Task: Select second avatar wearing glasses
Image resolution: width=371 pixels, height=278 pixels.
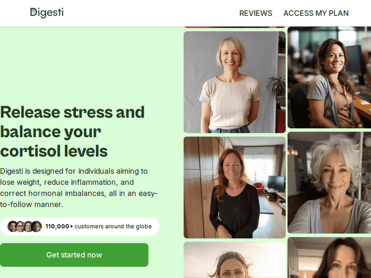Action: tap(20, 227)
